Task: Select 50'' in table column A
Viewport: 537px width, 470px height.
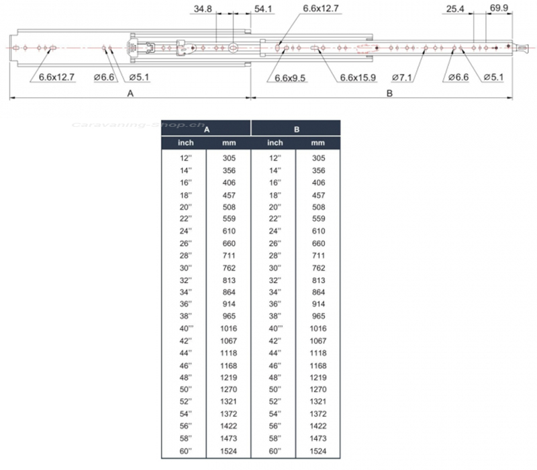Action: tap(186, 389)
